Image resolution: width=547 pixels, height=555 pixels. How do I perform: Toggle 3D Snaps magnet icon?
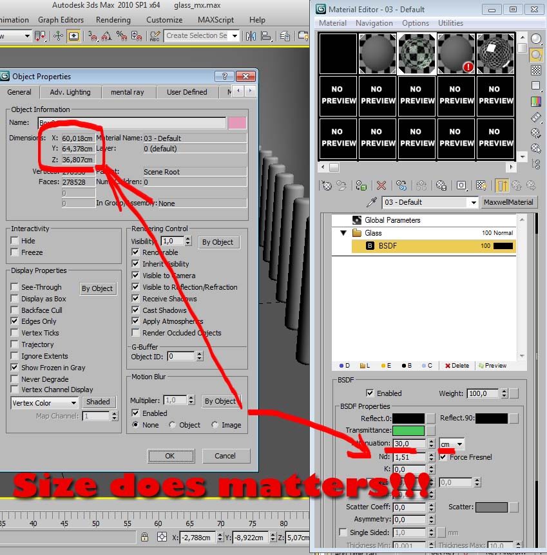93,36
